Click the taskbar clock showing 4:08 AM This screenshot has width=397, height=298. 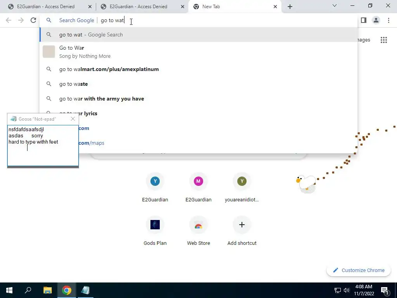364,290
